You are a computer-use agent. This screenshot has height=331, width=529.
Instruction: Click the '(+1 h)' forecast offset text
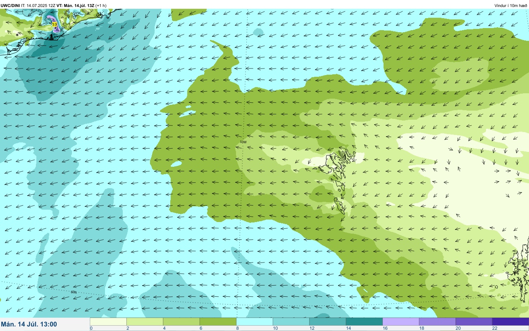tap(101, 5)
